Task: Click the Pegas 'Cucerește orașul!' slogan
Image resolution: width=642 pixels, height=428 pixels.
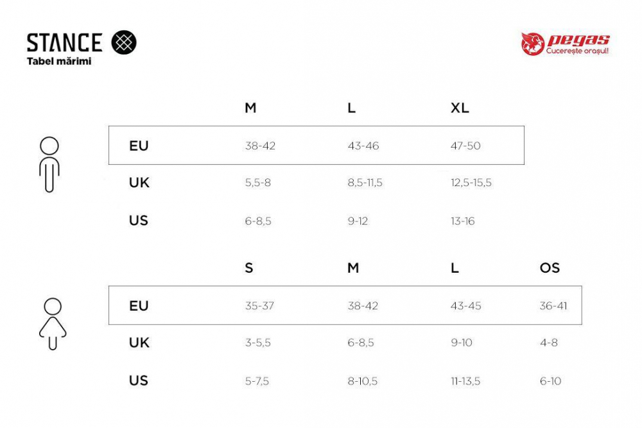Action: (x=577, y=51)
